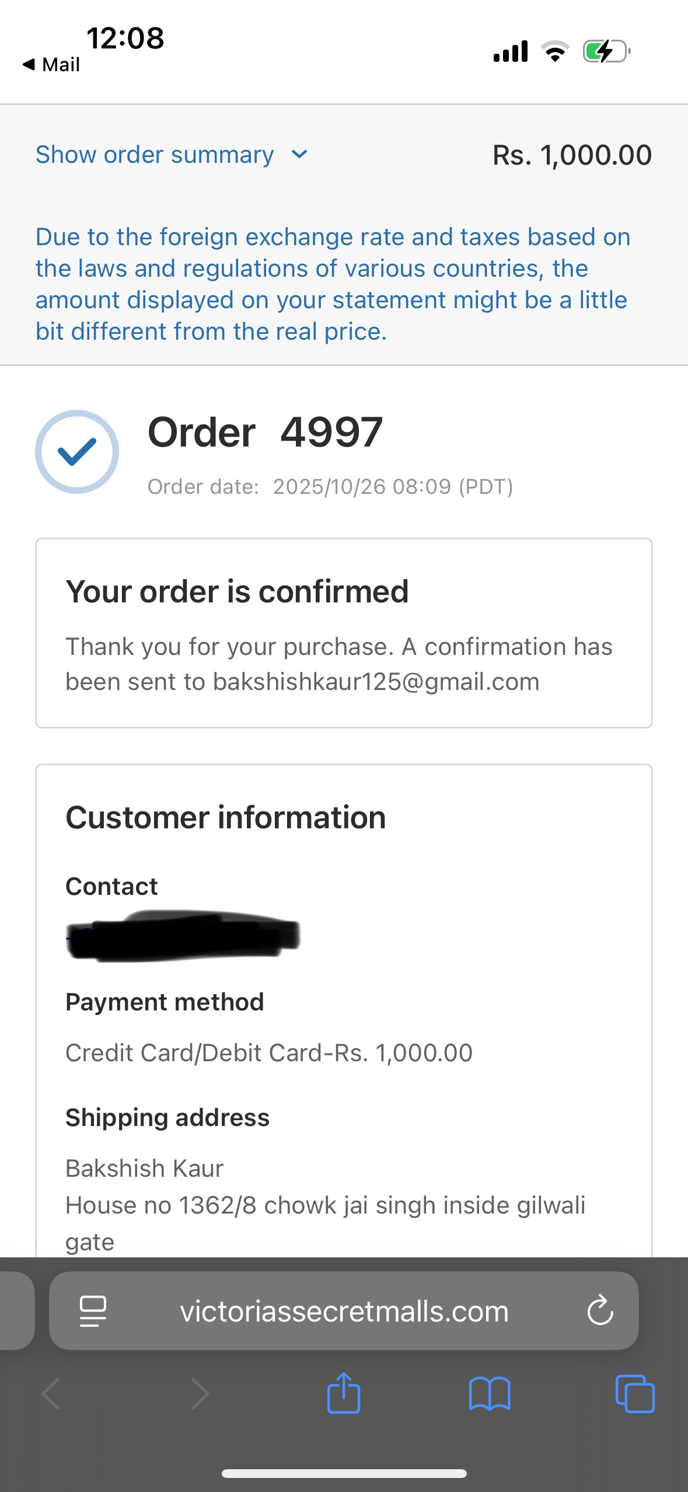Open the Safari tabs overview icon
Viewport: 688px width, 1492px height.
click(x=635, y=1394)
